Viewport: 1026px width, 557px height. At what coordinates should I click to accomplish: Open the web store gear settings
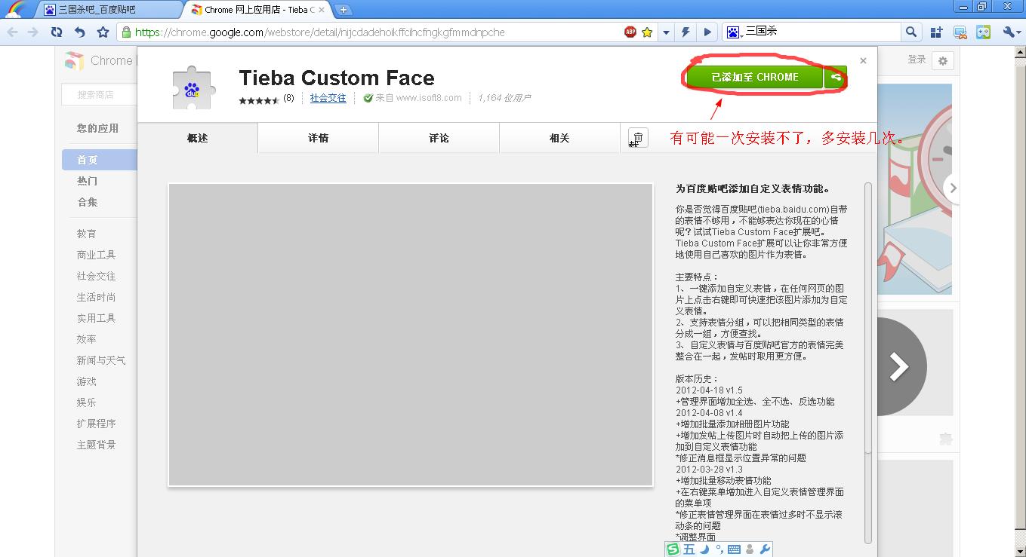coord(942,60)
